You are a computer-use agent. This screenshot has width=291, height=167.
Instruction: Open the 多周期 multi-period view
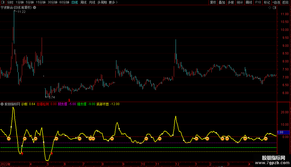click(x=102, y=2)
